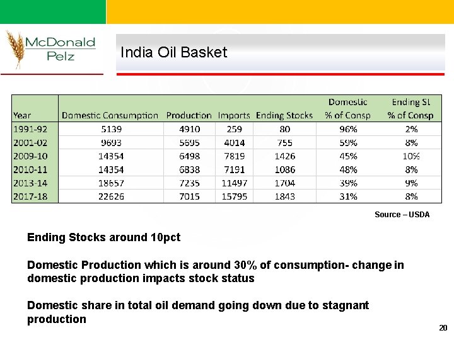The height and width of the screenshot is (340, 454).
Task: Click the 'Production' column header
Action: coord(189,115)
